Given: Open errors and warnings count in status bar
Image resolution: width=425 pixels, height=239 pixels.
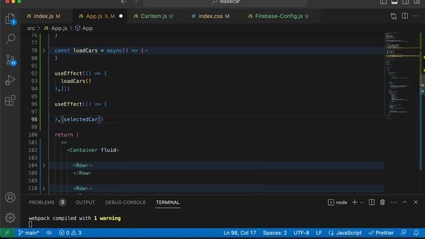Looking at the screenshot, I should click(70, 233).
